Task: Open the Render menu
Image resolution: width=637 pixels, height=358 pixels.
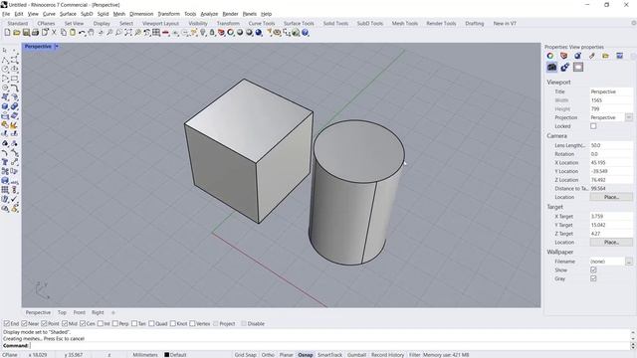Action: [x=230, y=14]
